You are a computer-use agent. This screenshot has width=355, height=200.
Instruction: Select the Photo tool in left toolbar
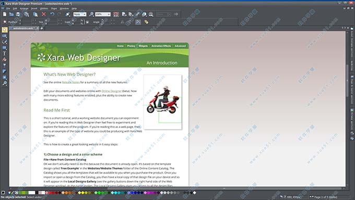[5, 36]
